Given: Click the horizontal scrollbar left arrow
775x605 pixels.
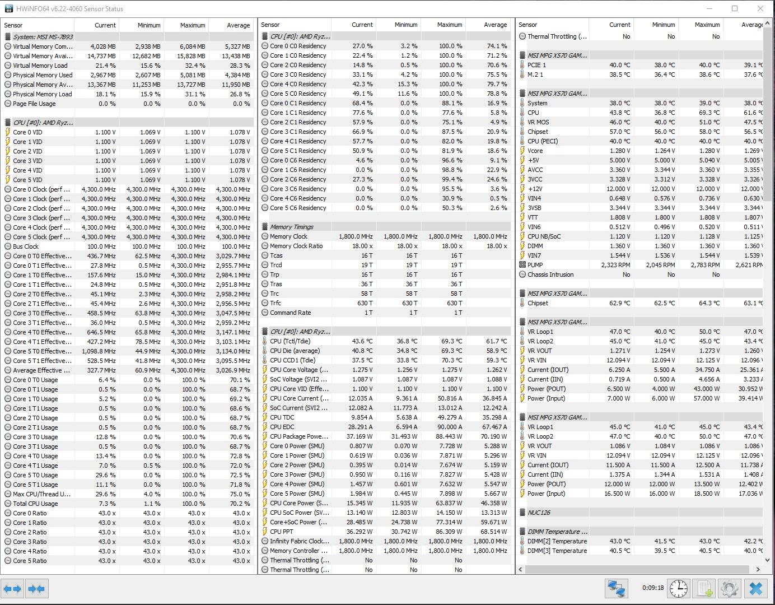Looking at the screenshot, I should tap(521, 569).
